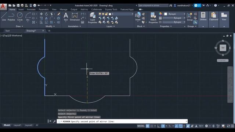The width and height of the screenshot is (235, 132).
Task: Switch to the Annotate ribbon tab
Action: (31, 10)
